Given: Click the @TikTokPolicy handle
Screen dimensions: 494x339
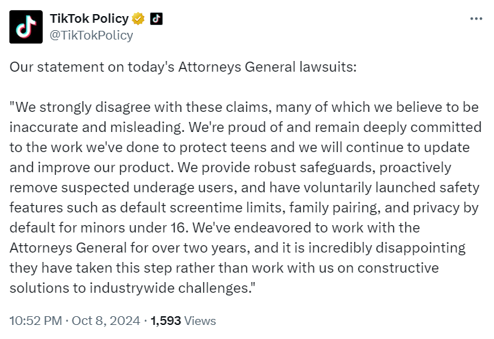Looking at the screenshot, I should point(91,36).
